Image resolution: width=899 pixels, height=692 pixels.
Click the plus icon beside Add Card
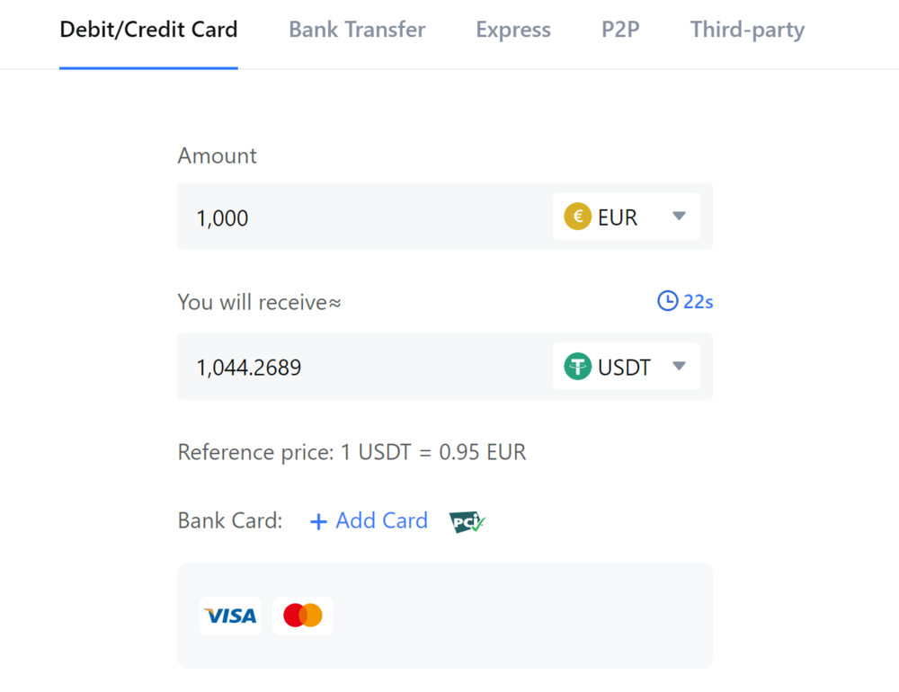(318, 520)
